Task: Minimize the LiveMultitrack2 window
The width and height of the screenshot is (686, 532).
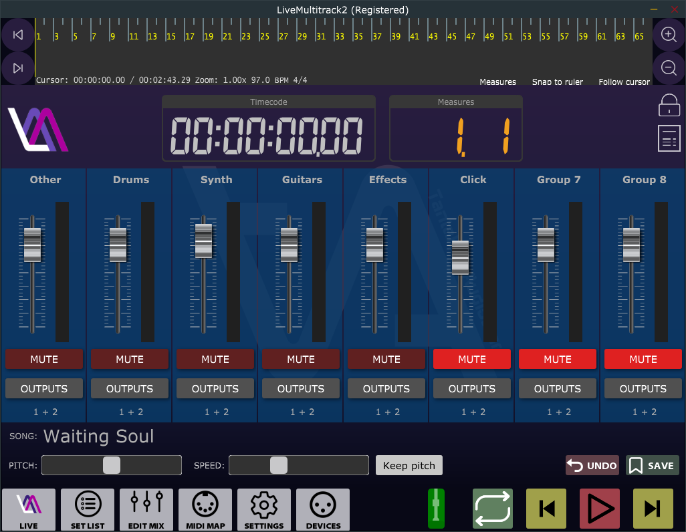Action: click(x=654, y=9)
